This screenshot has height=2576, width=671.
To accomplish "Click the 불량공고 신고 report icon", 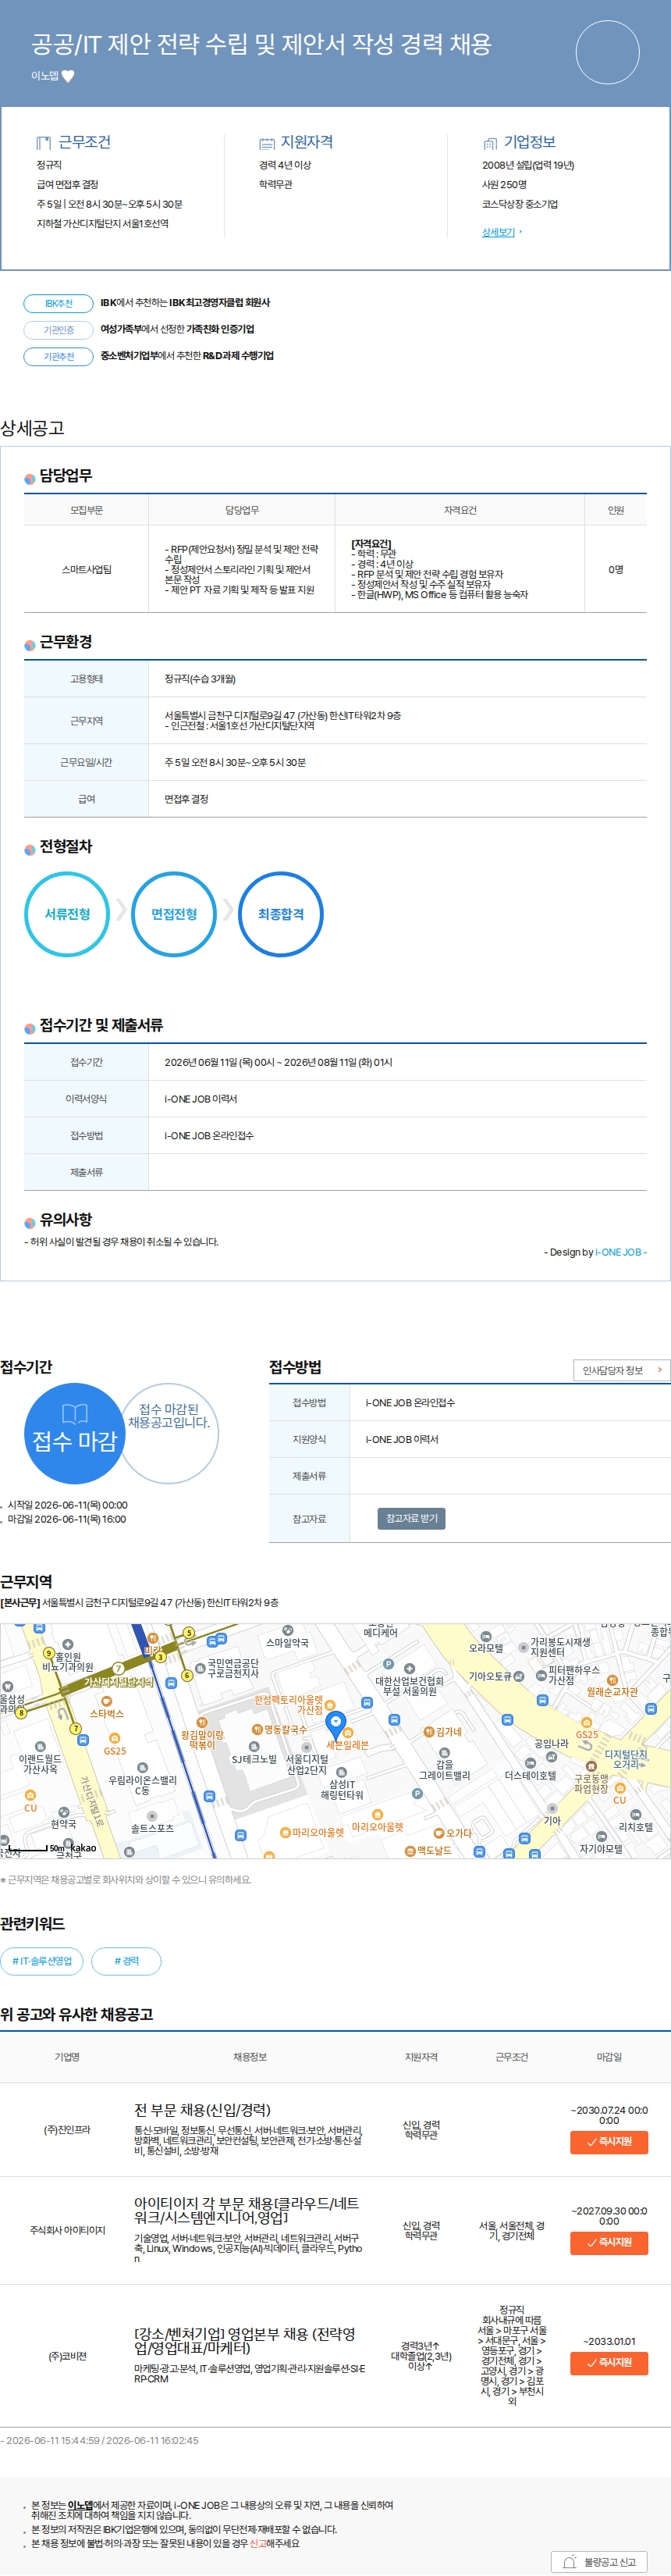I will click(x=570, y=2561).
